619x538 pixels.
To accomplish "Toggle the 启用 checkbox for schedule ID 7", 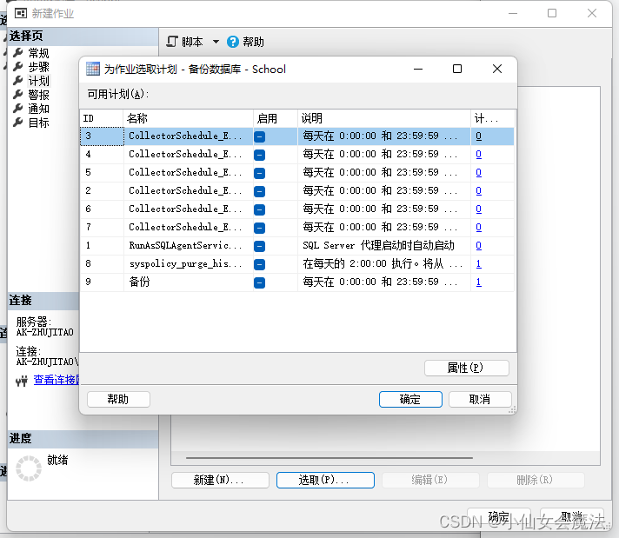I will [x=259, y=228].
